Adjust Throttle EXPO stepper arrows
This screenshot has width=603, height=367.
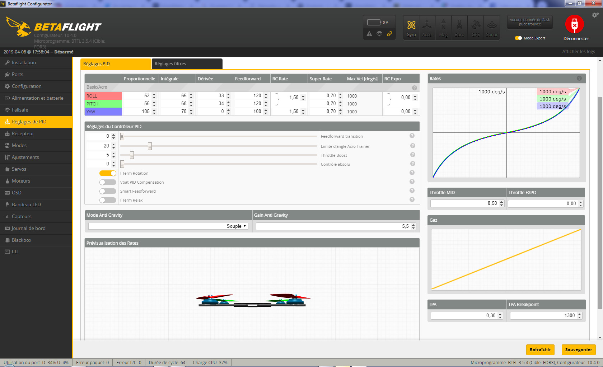[x=581, y=204]
